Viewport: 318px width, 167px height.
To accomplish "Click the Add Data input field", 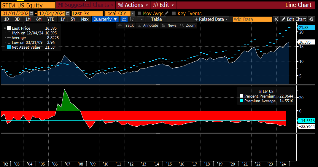I will [252, 19].
